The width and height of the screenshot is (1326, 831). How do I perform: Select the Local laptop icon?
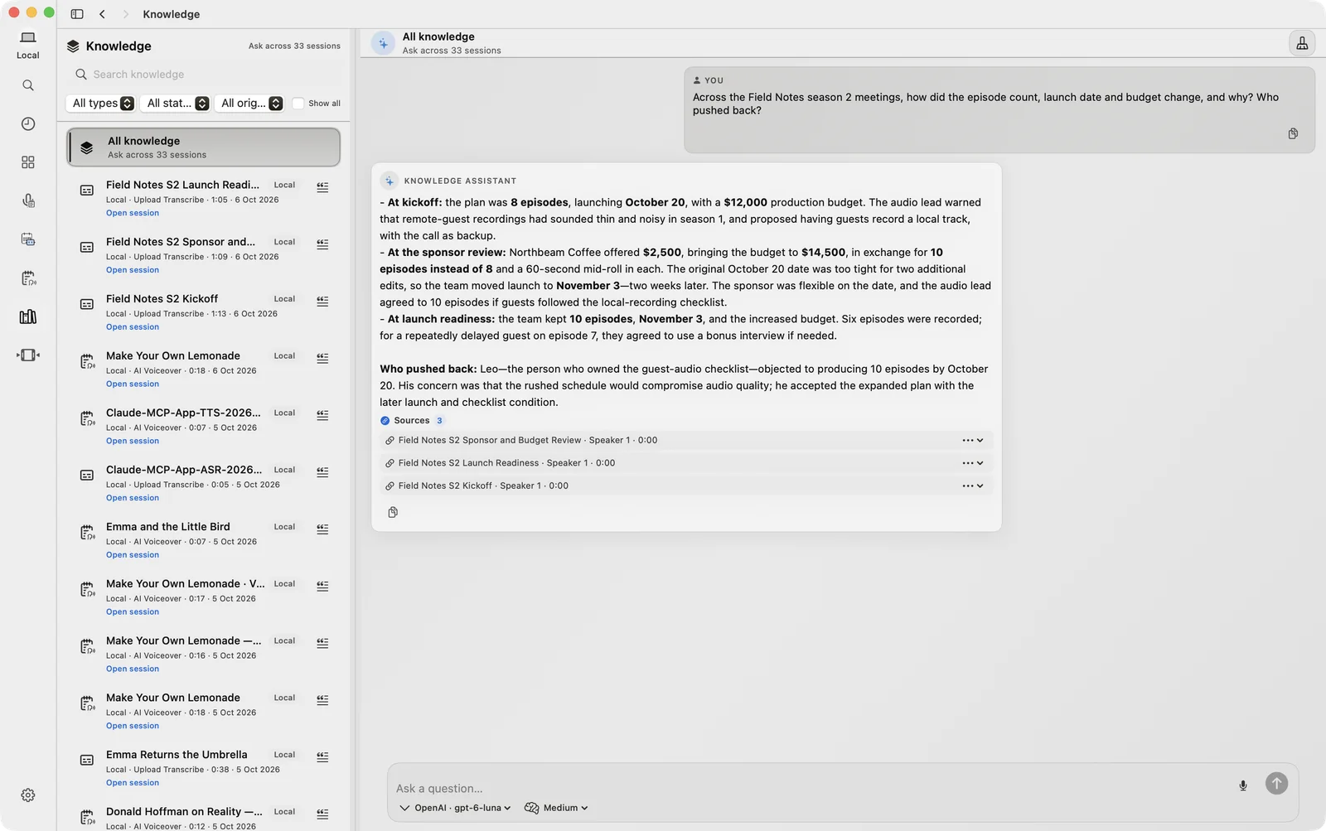coord(28,45)
